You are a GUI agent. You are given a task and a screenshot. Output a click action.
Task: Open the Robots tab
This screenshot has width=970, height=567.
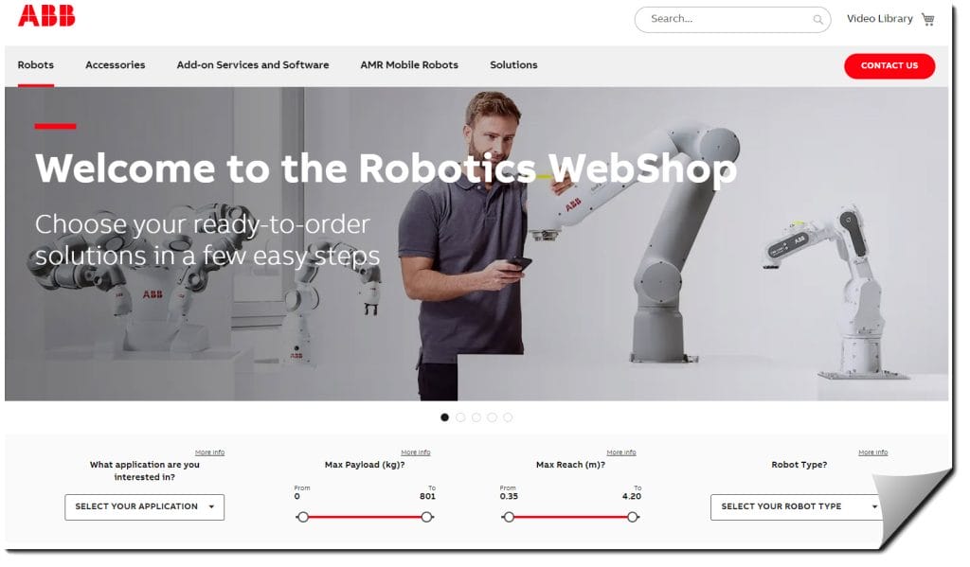point(36,65)
